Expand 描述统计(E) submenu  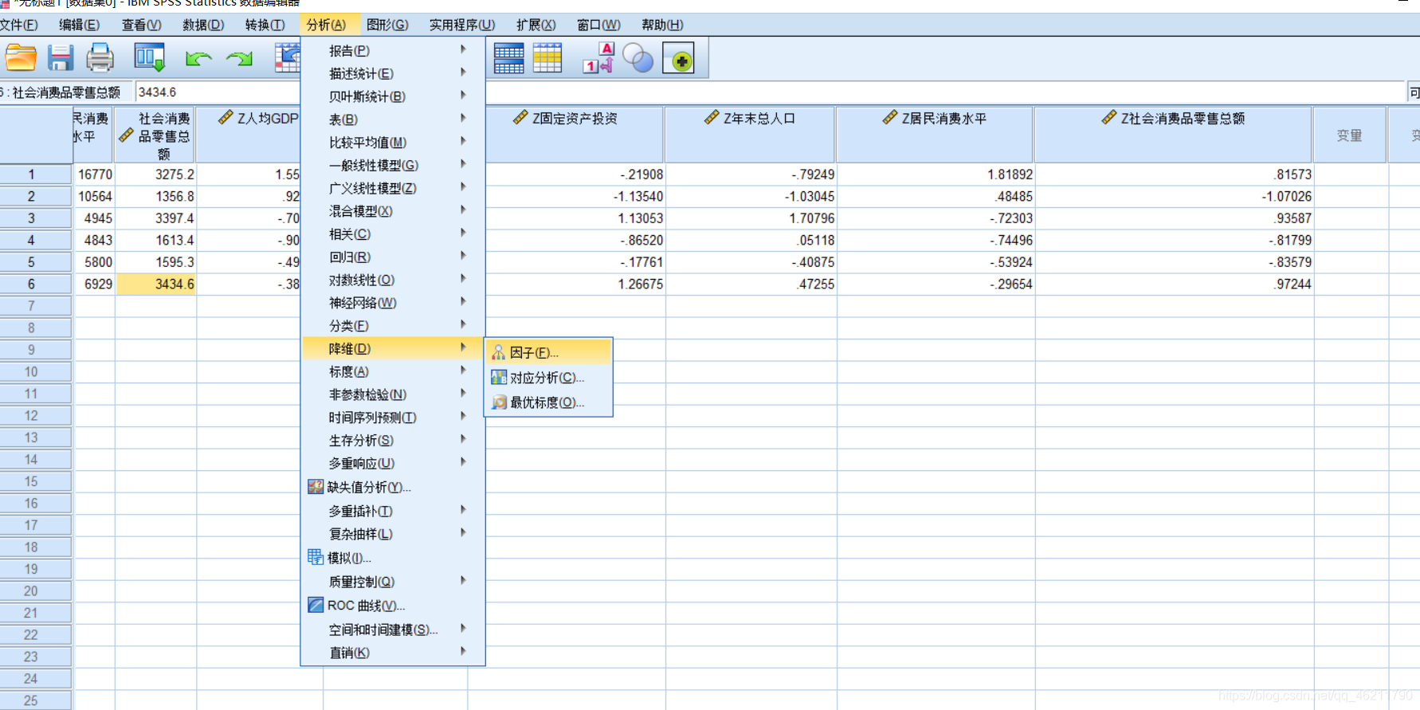click(x=393, y=73)
